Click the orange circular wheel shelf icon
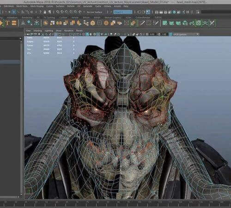The height and width of the screenshot is (208, 231). tap(106, 23)
